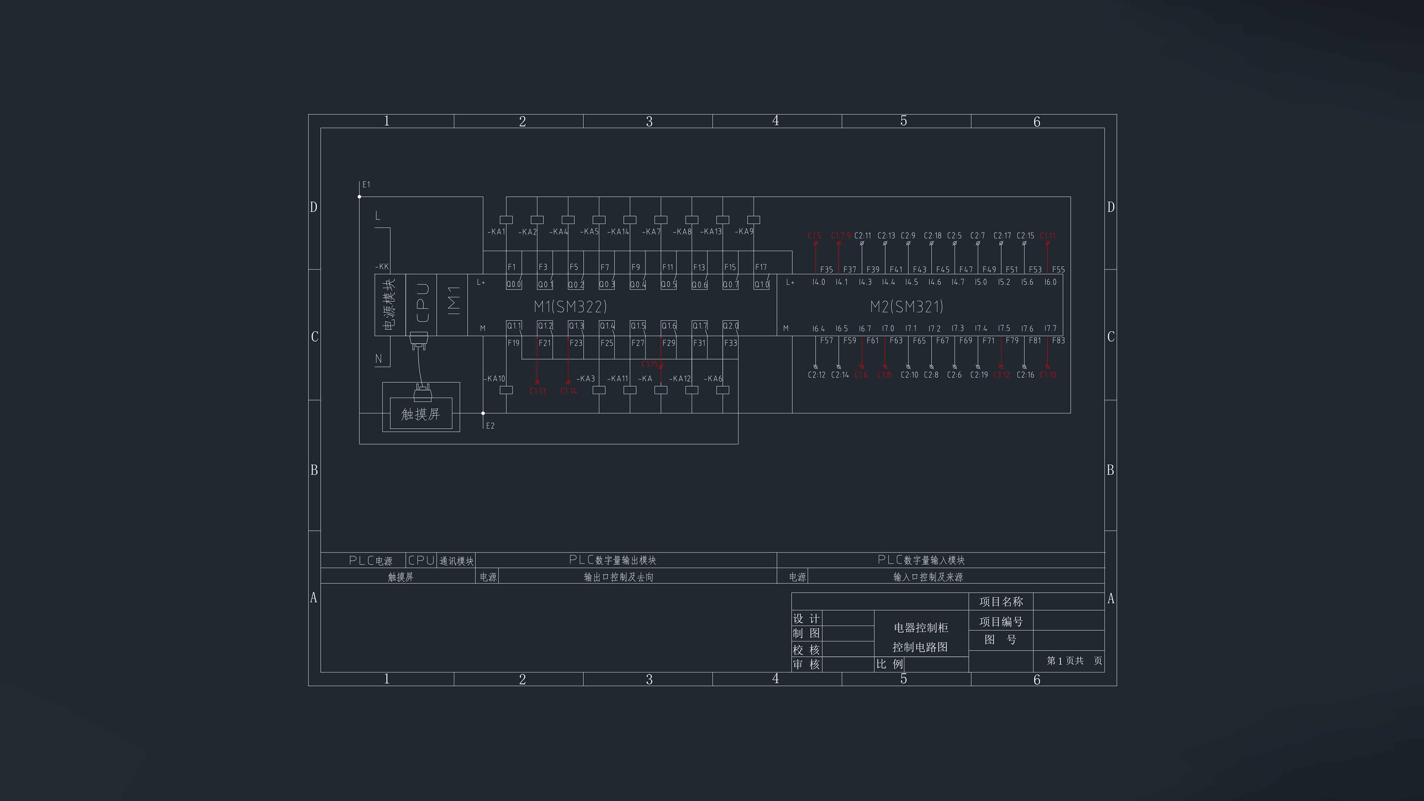Select the F19 wire number
The width and height of the screenshot is (1424, 801).
(514, 343)
